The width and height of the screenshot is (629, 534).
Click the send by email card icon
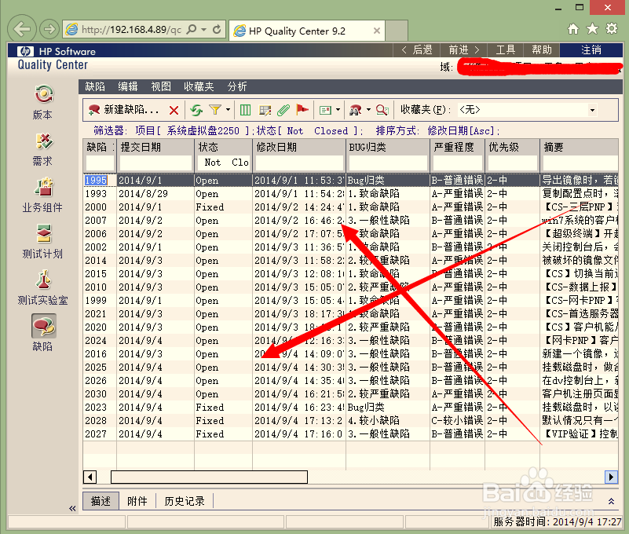[x=325, y=110]
